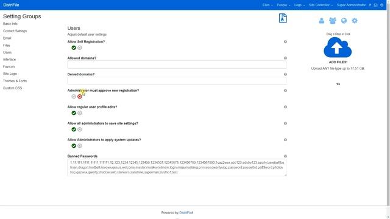Disable Allow regular user profile edits
The width and height of the screenshot is (390, 219).
(x=80, y=113)
